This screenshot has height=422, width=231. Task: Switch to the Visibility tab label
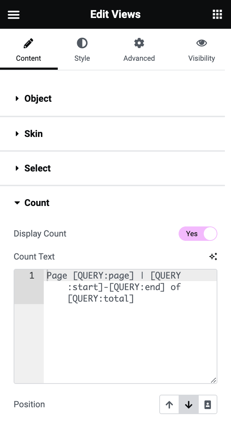[x=202, y=58]
